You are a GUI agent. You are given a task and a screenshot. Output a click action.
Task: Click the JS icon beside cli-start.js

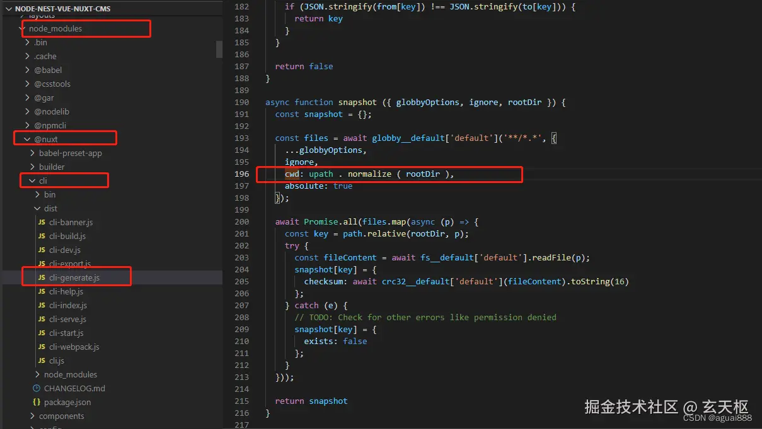42,333
